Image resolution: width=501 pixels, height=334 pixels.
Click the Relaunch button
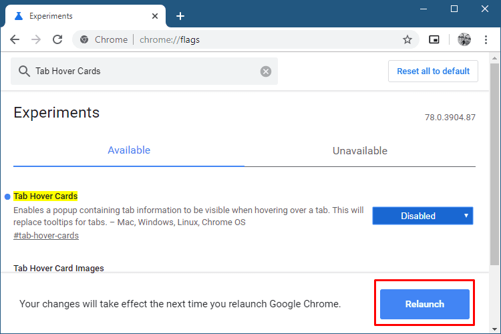click(425, 304)
